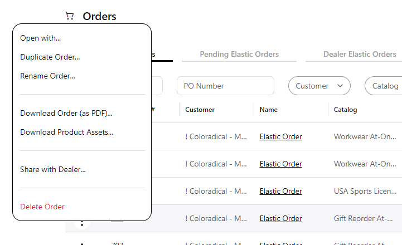Select Share with Dealer...
The height and width of the screenshot is (245, 402).
(52, 170)
